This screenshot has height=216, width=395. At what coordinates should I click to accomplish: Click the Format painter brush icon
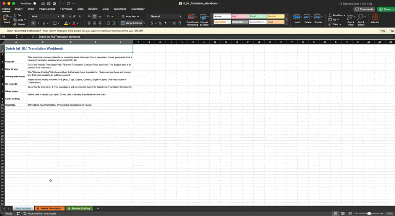click(15, 25)
